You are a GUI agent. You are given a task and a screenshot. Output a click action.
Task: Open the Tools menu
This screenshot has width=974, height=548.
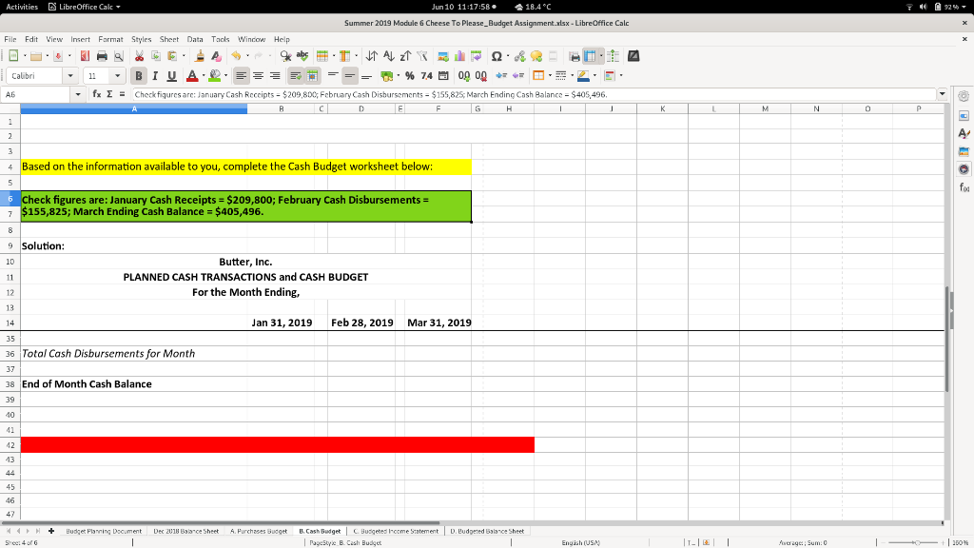coord(221,39)
